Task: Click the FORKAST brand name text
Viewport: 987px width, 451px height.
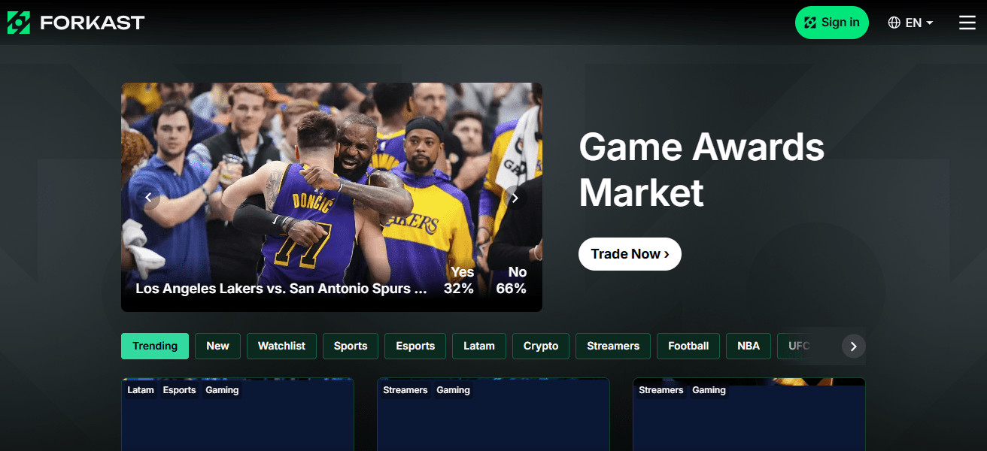Action: [92, 23]
